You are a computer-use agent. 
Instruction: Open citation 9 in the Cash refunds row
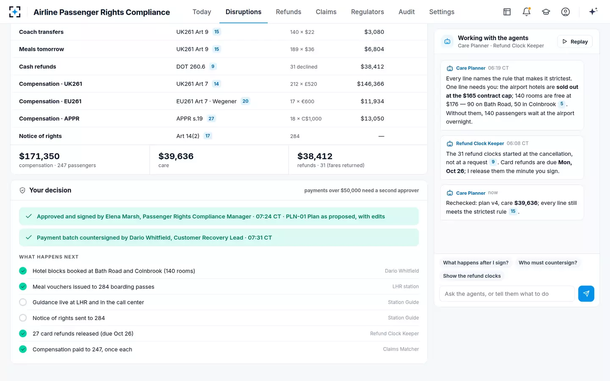coord(213,66)
